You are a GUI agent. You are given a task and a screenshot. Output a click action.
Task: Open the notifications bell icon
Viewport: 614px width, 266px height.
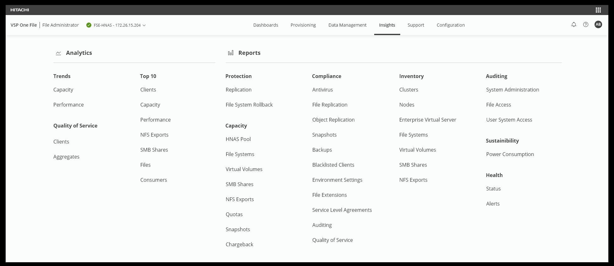(x=574, y=24)
